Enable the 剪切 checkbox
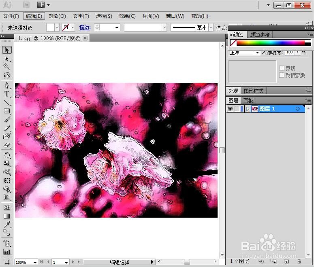This screenshot has width=314, height=267. click(x=282, y=68)
